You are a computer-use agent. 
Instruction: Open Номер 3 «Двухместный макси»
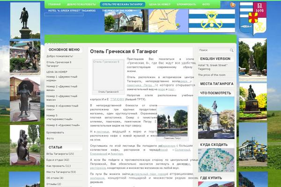point(62,98)
